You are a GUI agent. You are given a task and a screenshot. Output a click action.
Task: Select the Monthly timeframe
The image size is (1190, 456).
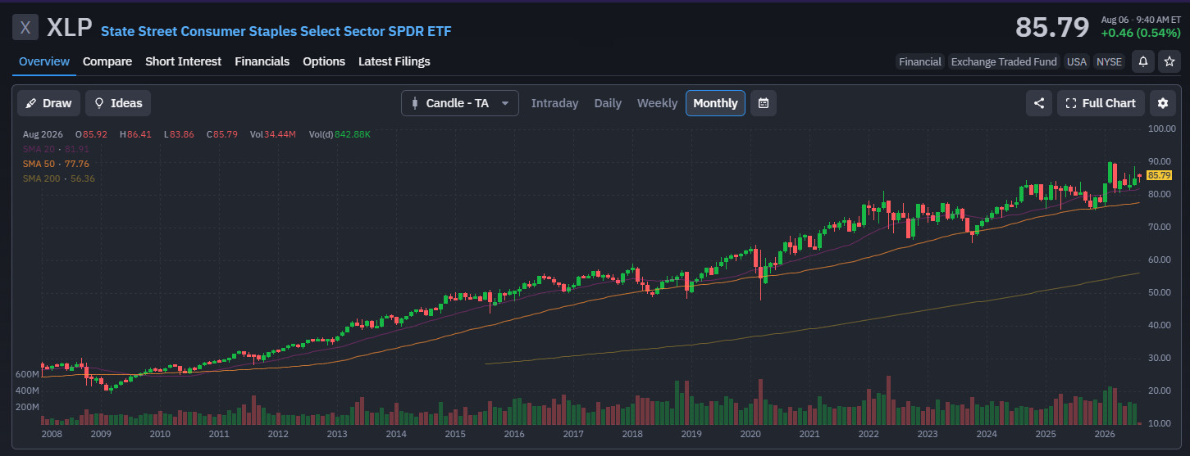point(715,103)
